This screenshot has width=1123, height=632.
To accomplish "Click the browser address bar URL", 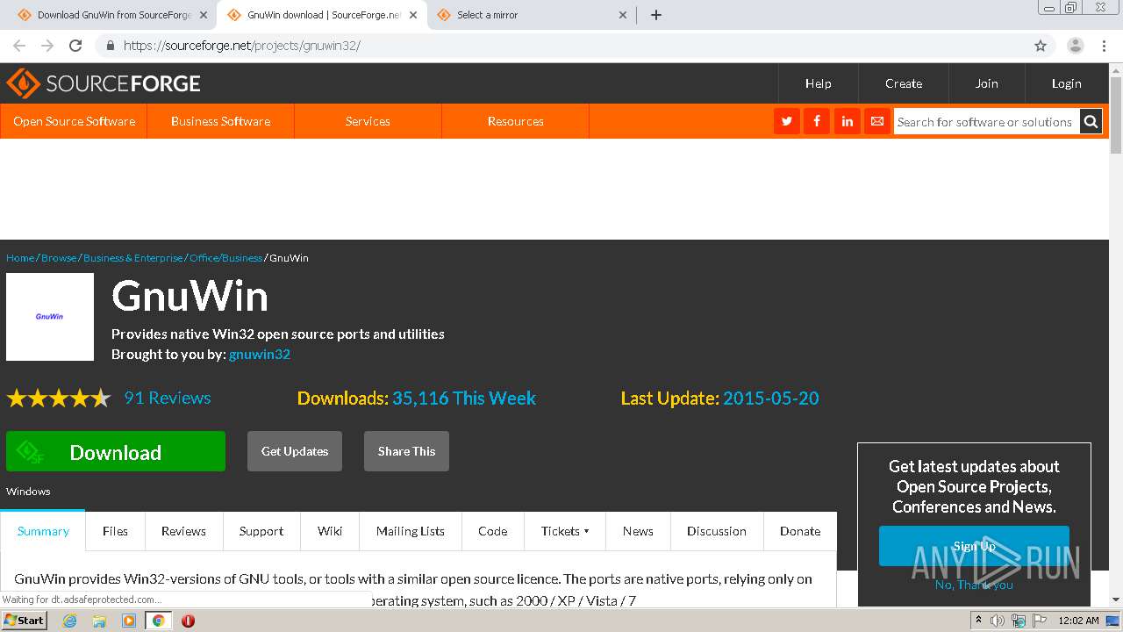I will 242,46.
